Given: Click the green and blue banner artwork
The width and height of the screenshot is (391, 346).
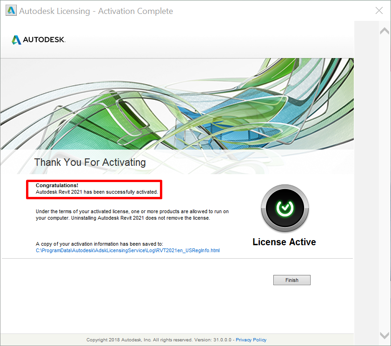Looking at the screenshot, I should 177,104.
